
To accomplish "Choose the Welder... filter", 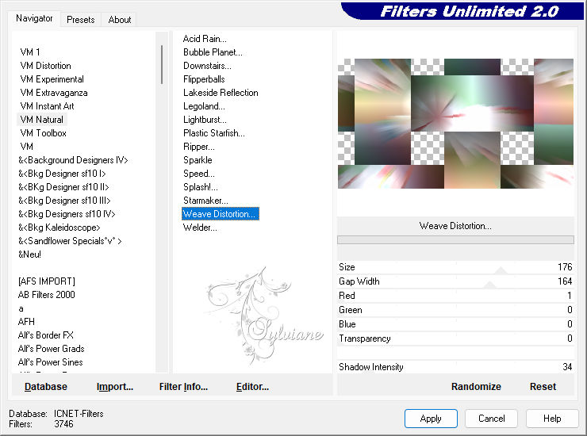I will point(200,228).
